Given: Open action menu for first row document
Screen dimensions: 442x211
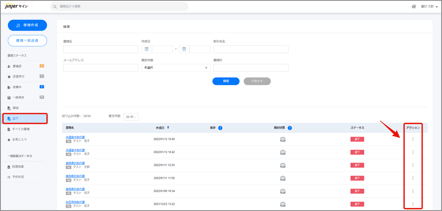Looking at the screenshot, I should tap(413, 139).
